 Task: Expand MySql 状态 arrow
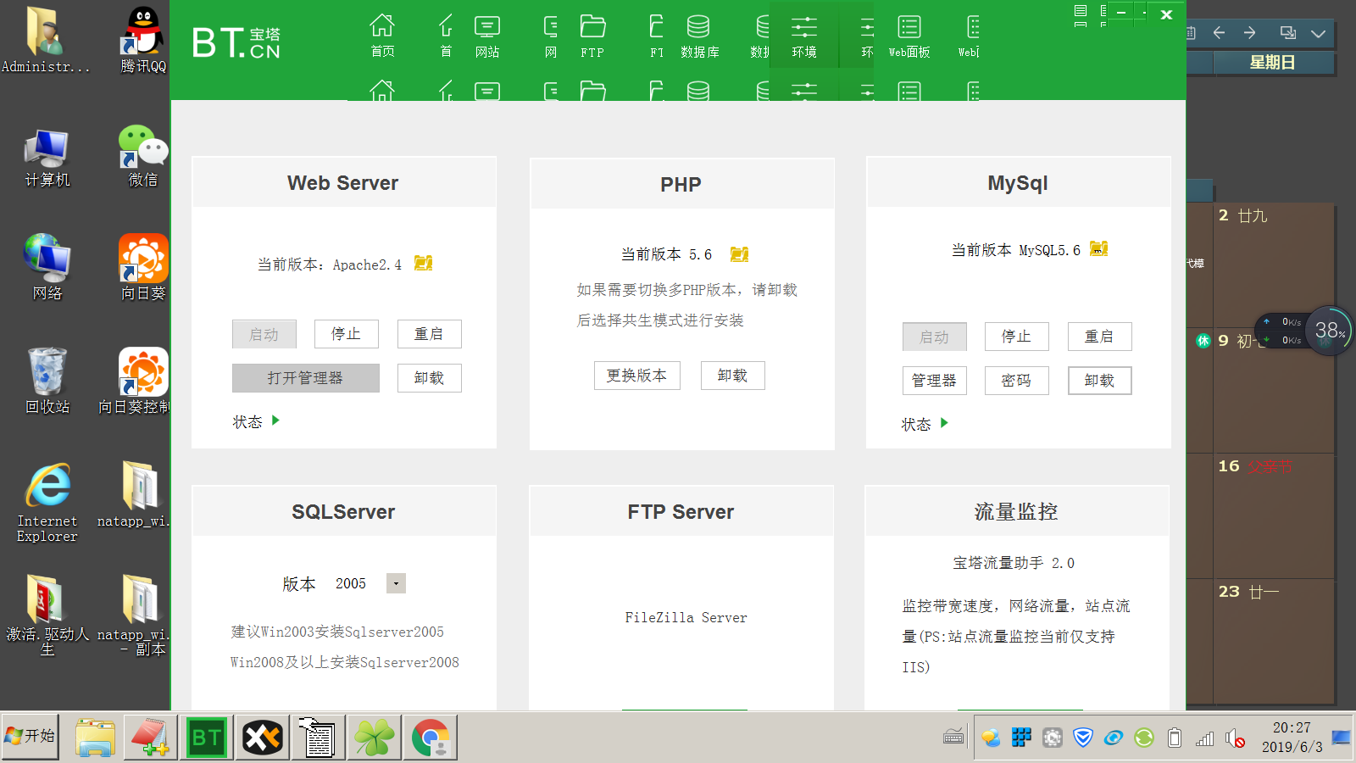[x=944, y=423]
